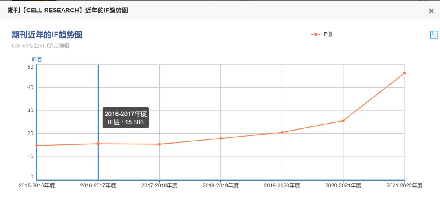This screenshot has height=222, width=440.
Task: Click the 2017-2018年度 axis label
Action: click(159, 186)
